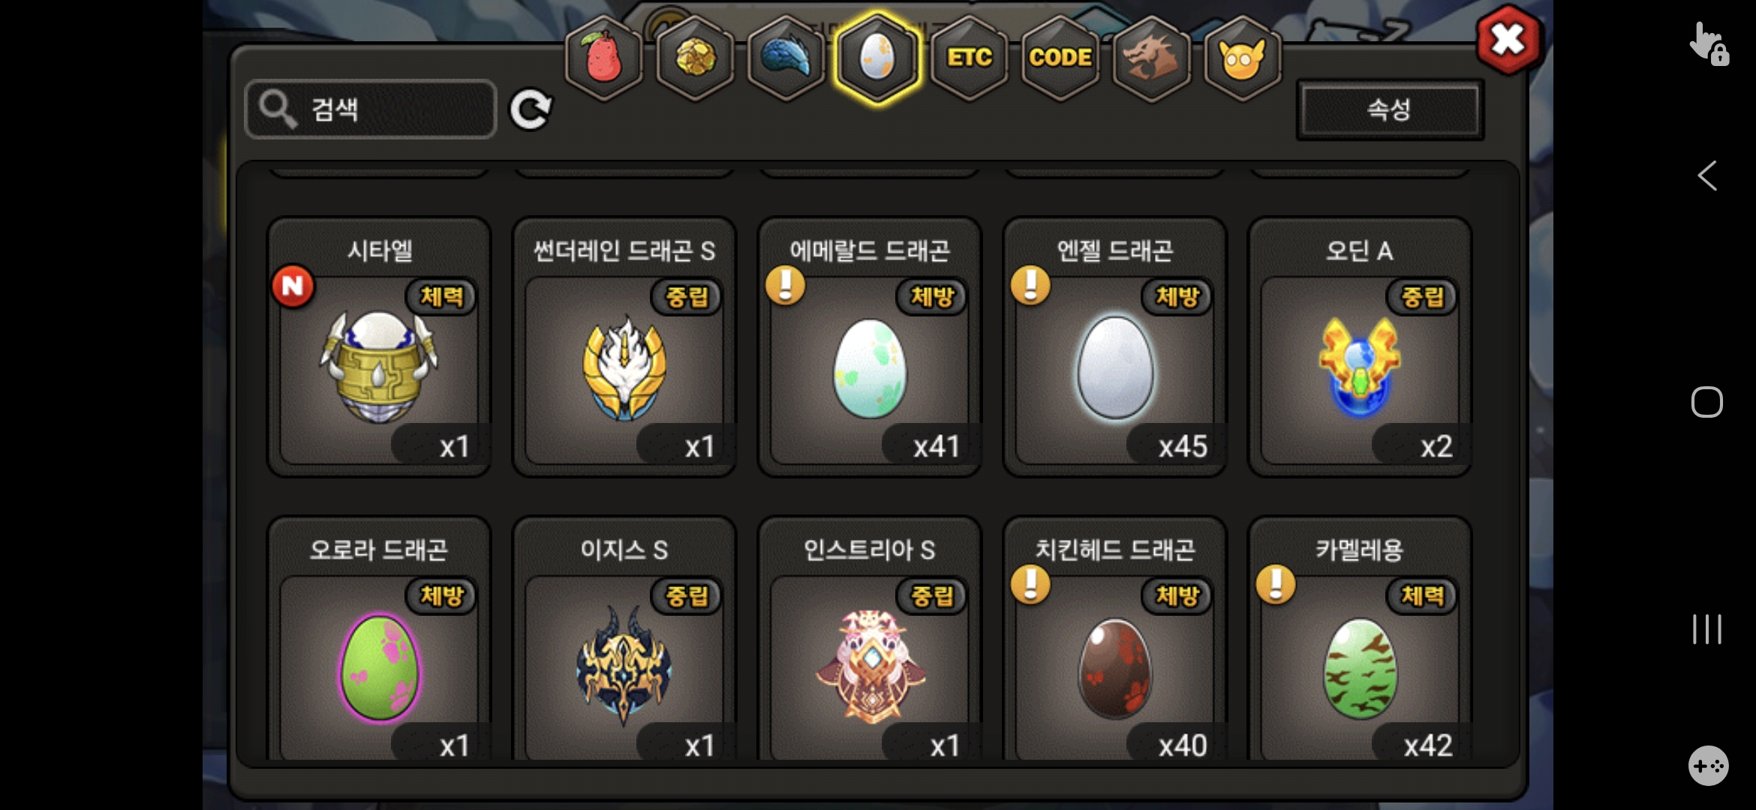This screenshot has width=1756, height=810.
Task: Click the refresh arrow icon
Action: [x=531, y=109]
